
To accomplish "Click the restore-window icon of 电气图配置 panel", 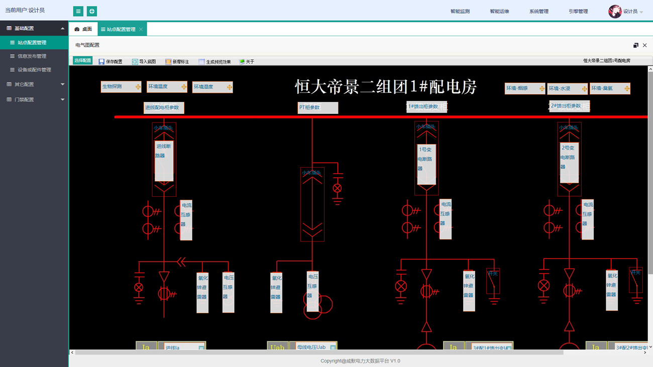I will click(x=636, y=45).
